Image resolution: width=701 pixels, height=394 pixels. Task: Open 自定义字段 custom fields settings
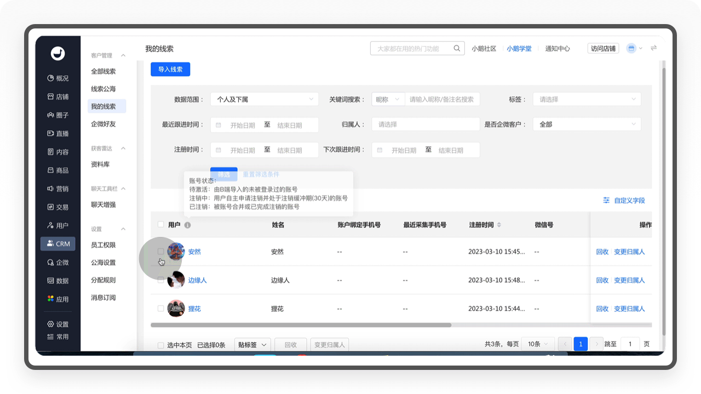624,201
